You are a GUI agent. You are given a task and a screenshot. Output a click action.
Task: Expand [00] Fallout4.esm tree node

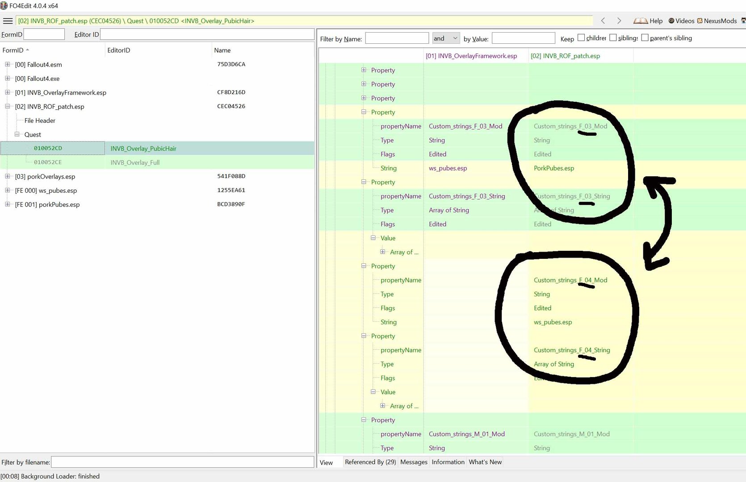[8, 64]
